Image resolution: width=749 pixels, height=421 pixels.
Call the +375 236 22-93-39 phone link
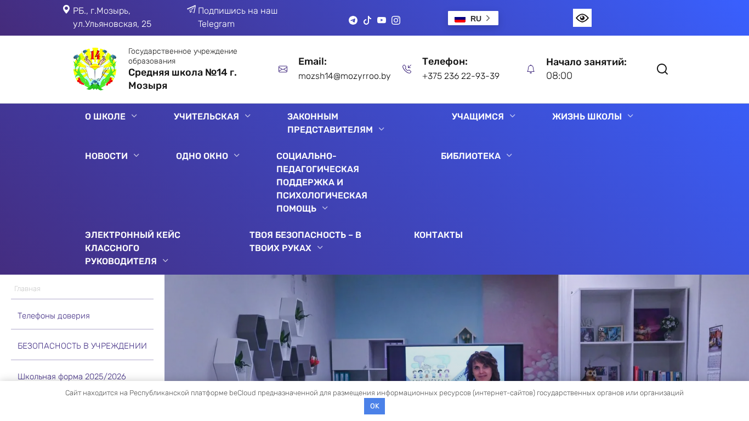point(461,76)
